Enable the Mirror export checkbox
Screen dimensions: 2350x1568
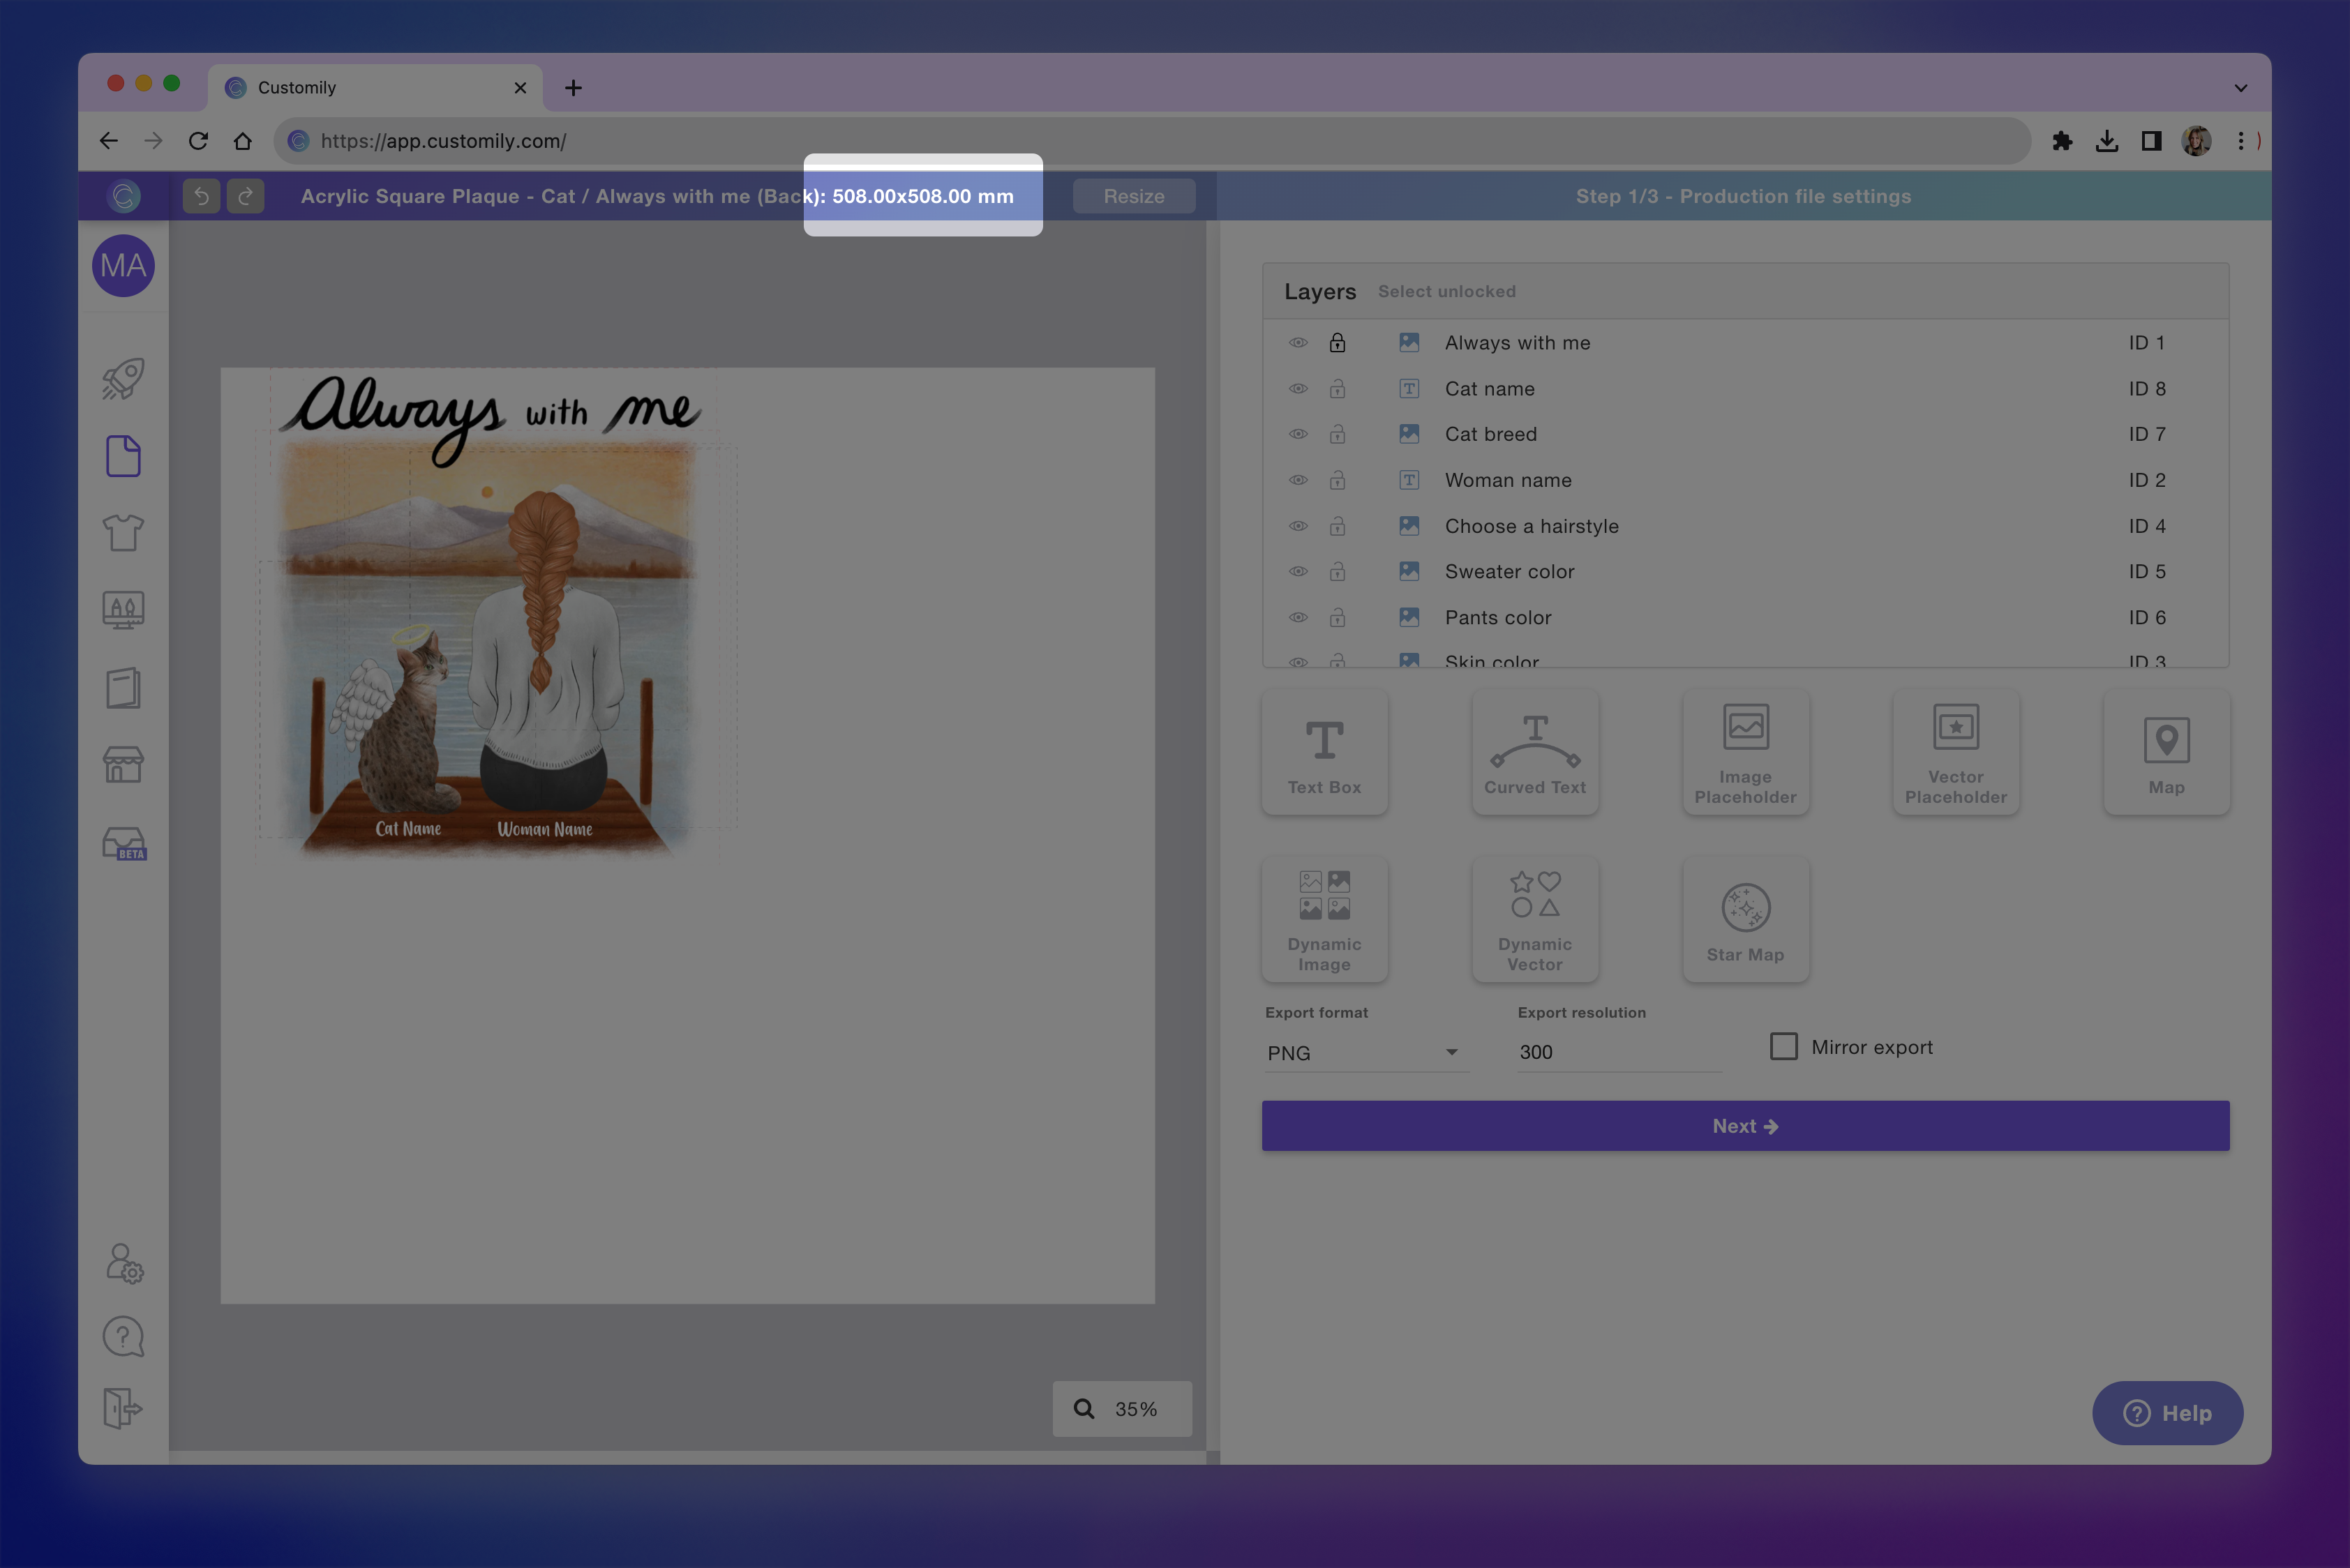(x=1783, y=1047)
